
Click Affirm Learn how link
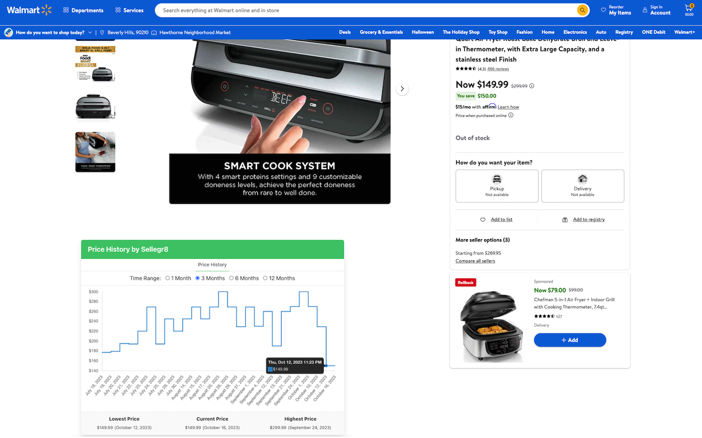coord(508,107)
